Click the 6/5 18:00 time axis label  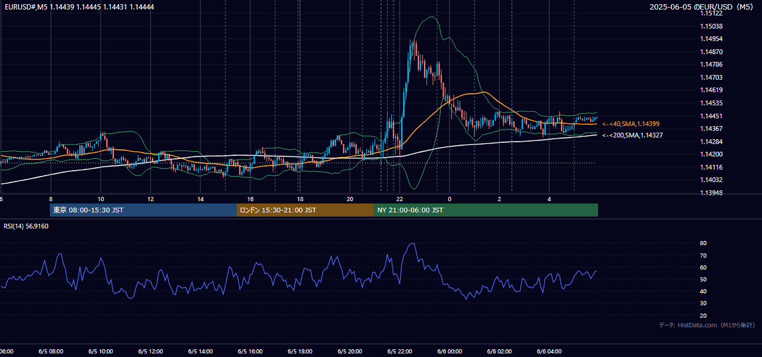tap(300, 352)
